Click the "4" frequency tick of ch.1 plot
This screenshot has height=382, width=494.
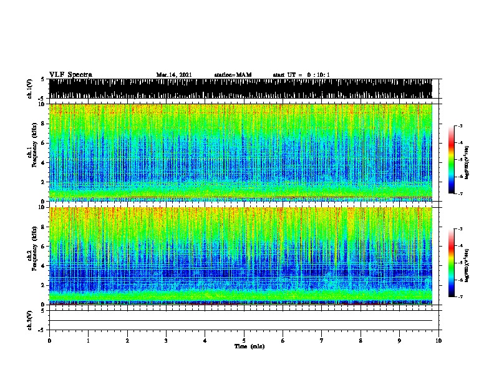tap(43, 163)
